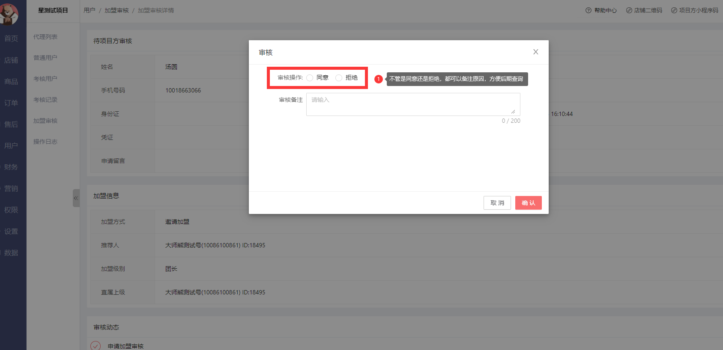Click the user avatar logo
This screenshot has height=350, width=723.
[9, 13]
